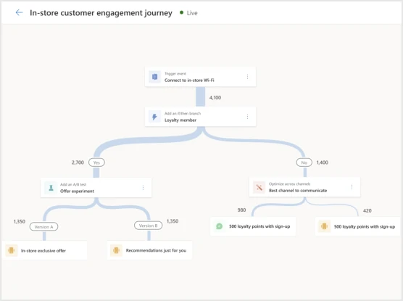Click the A/B test flask icon

point(51,188)
